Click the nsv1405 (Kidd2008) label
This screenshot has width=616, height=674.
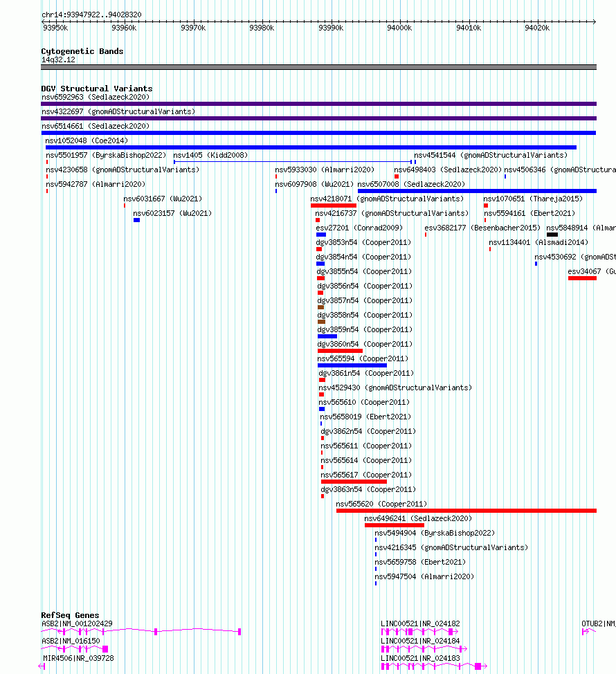click(x=210, y=155)
